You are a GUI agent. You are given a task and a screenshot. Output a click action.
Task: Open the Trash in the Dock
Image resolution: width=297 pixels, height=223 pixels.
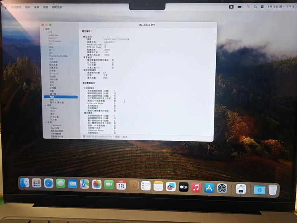tap(273, 190)
